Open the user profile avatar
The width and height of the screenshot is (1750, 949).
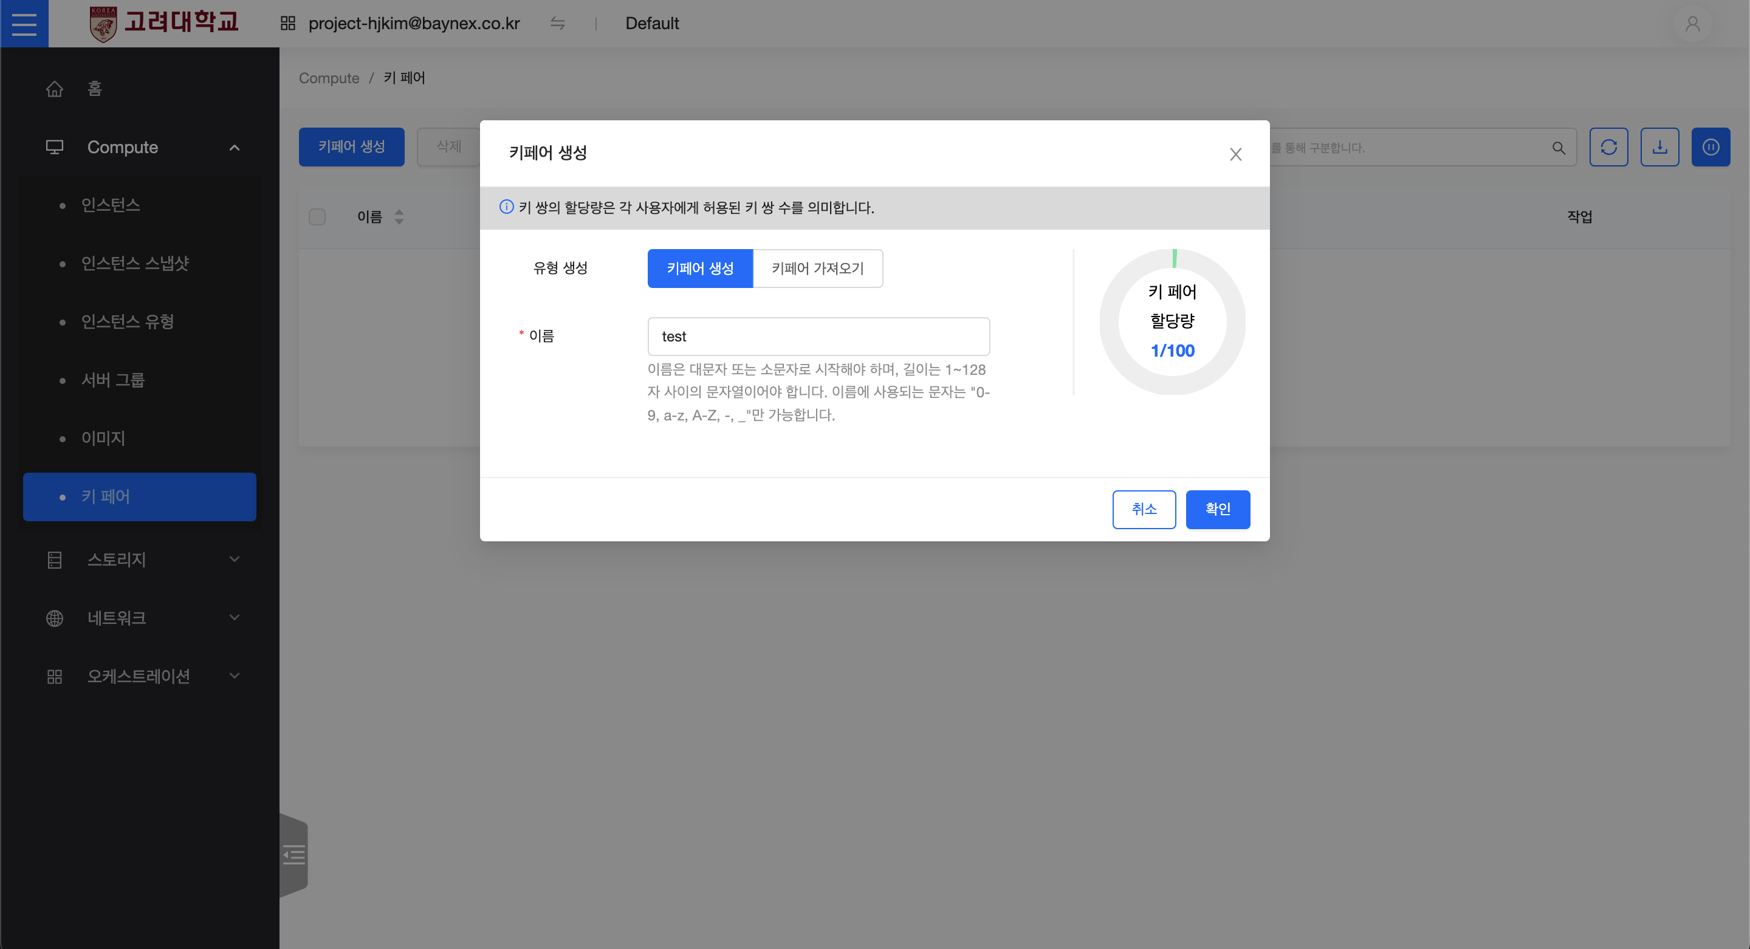pyautogui.click(x=1692, y=24)
